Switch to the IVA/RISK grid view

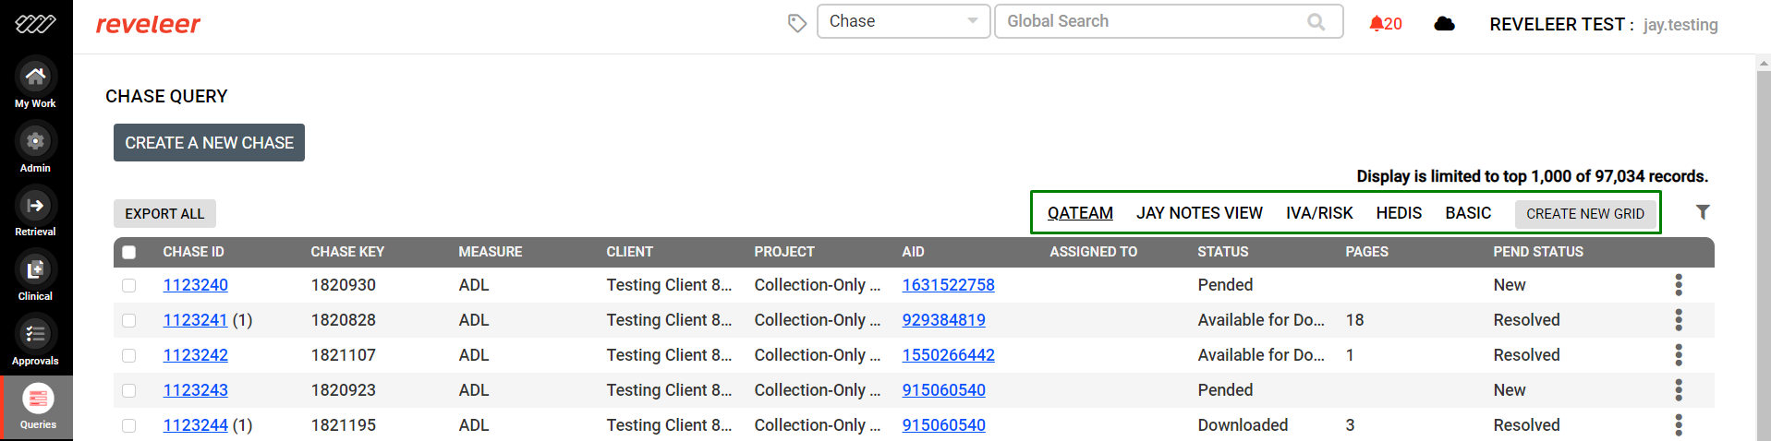[x=1319, y=213]
